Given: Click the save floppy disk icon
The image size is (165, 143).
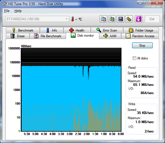Looking at the screenshot, I should (x=121, y=19).
